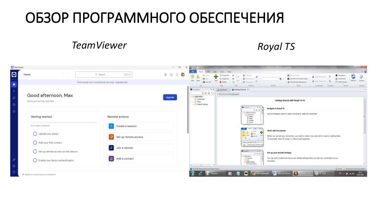Click the Navigate in Royal TS thumbnail
Viewport: 377px width, 211px height.
click(252, 115)
